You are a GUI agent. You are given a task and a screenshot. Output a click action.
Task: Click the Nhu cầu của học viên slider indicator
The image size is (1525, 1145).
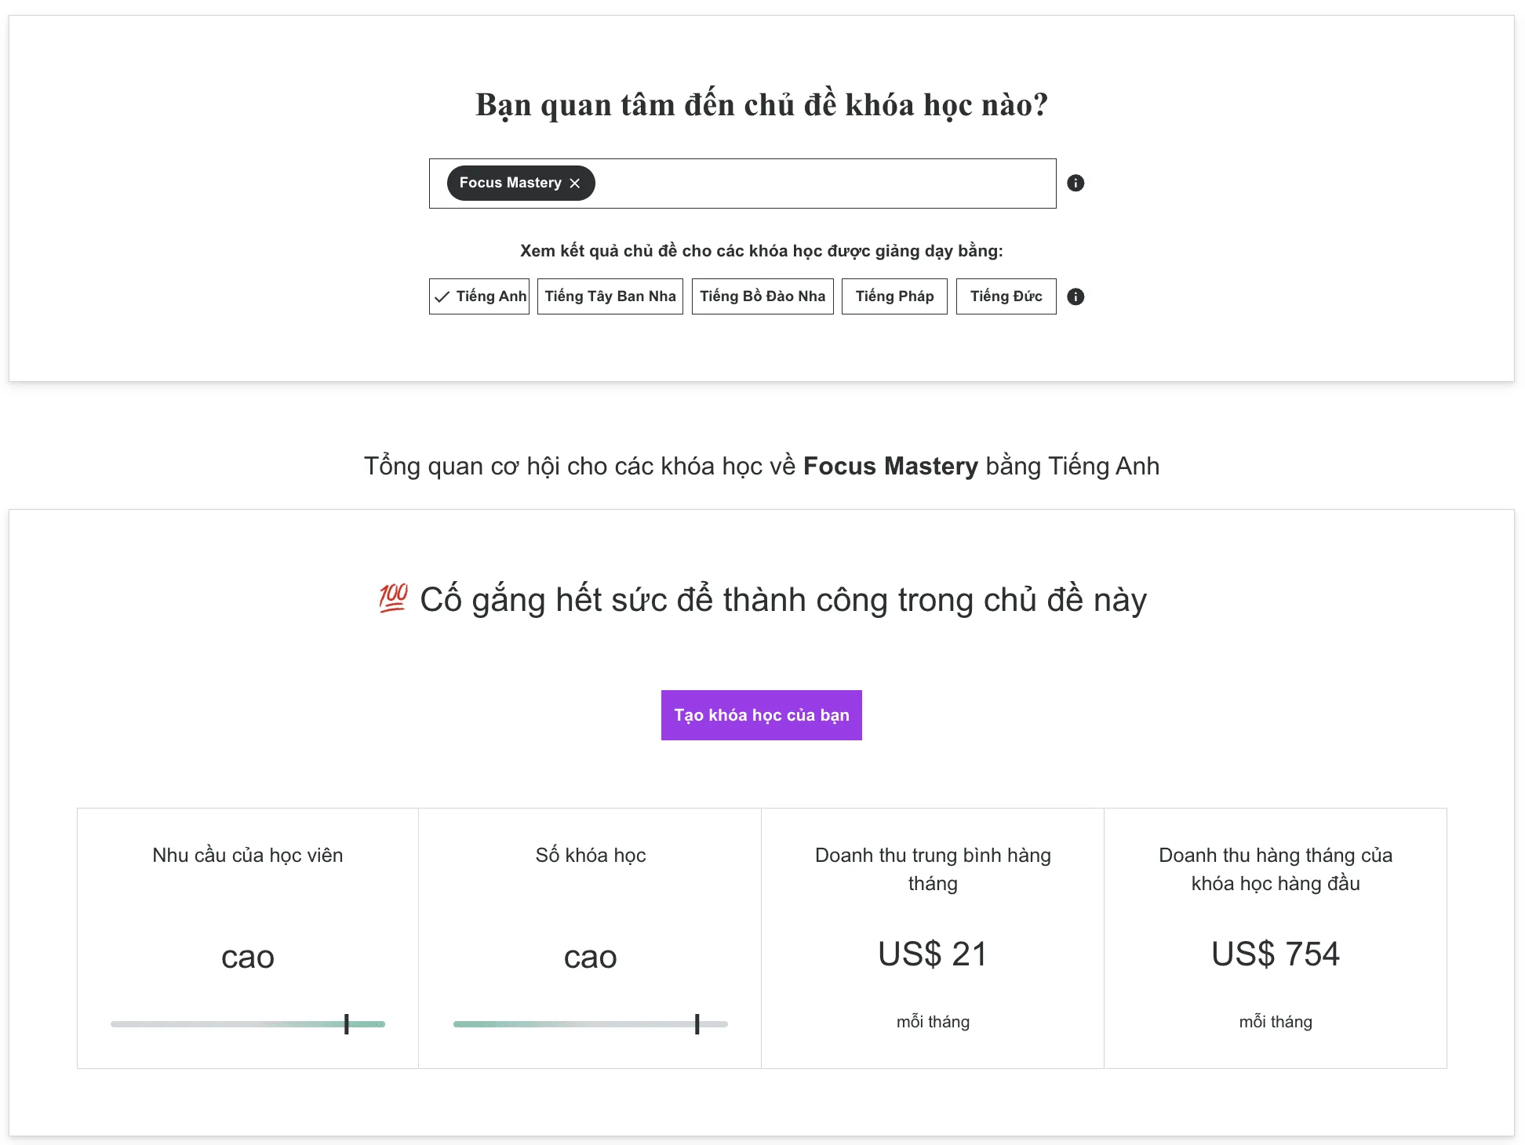pos(348,1023)
